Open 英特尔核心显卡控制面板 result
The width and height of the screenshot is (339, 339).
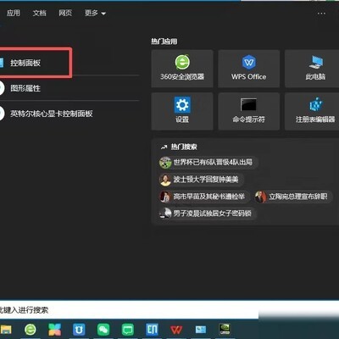coord(69,114)
